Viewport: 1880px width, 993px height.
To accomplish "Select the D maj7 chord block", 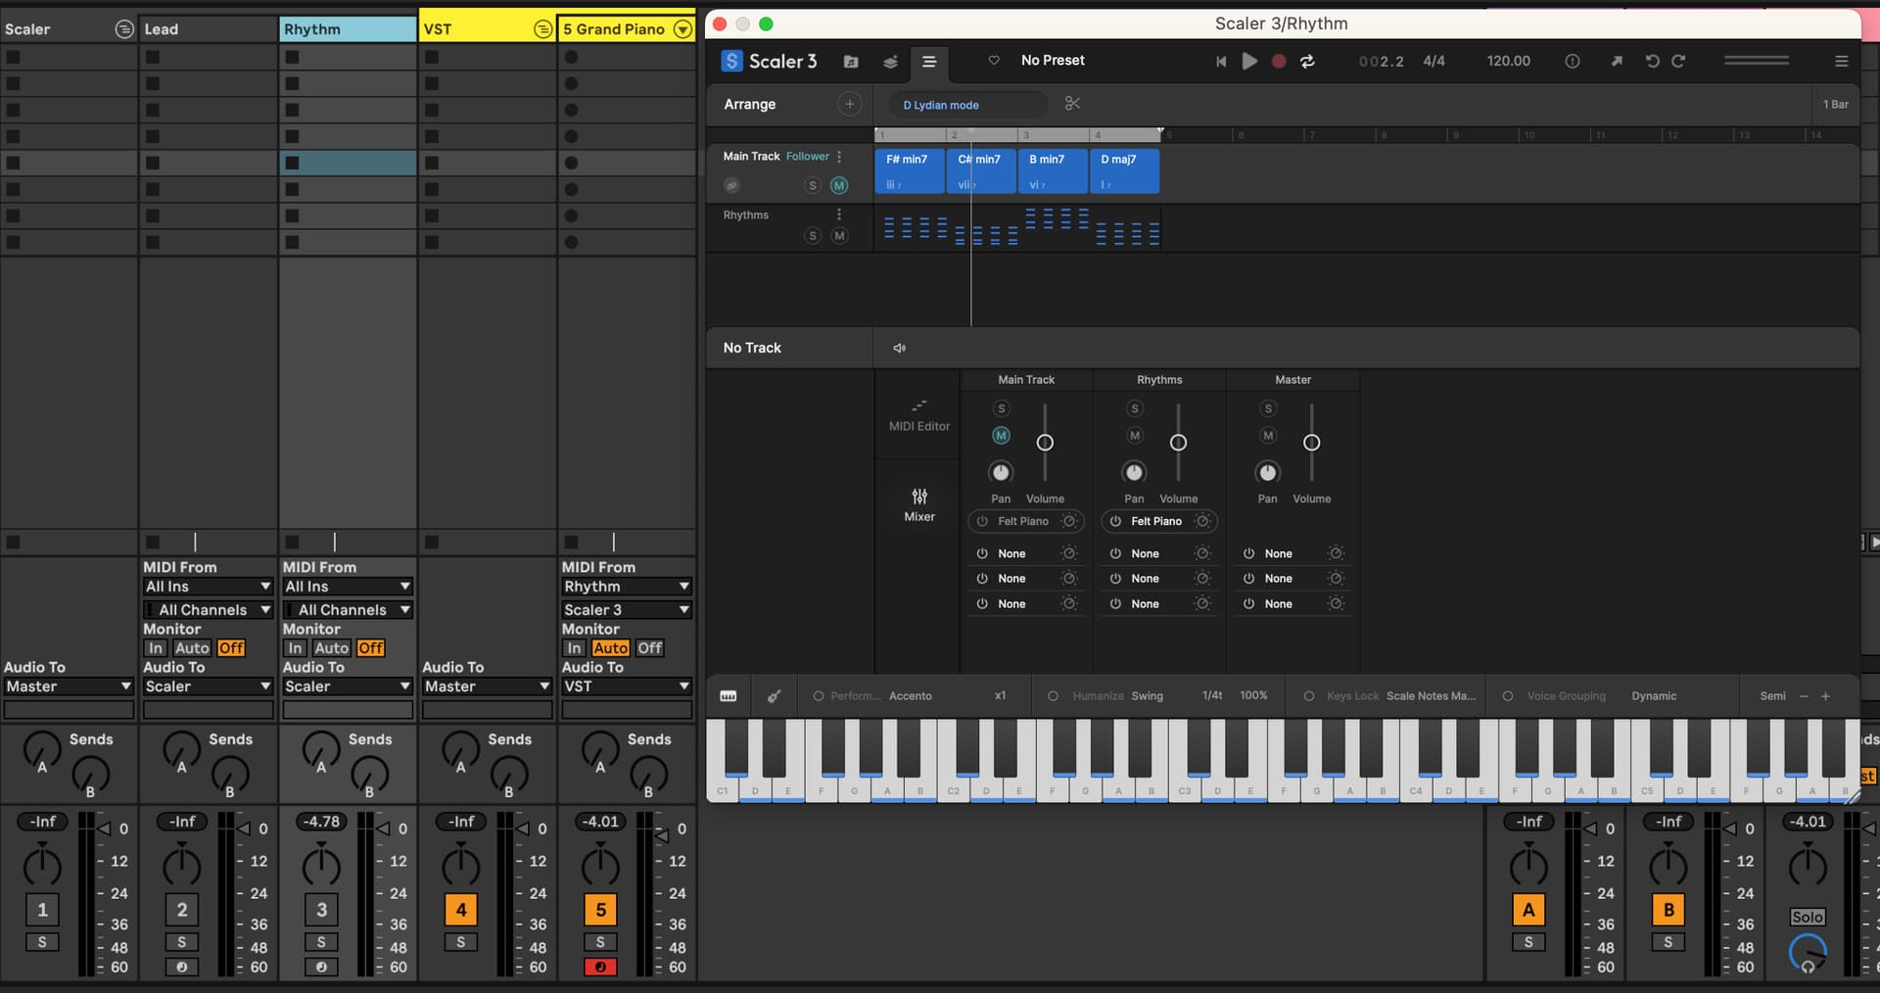I will click(x=1125, y=170).
